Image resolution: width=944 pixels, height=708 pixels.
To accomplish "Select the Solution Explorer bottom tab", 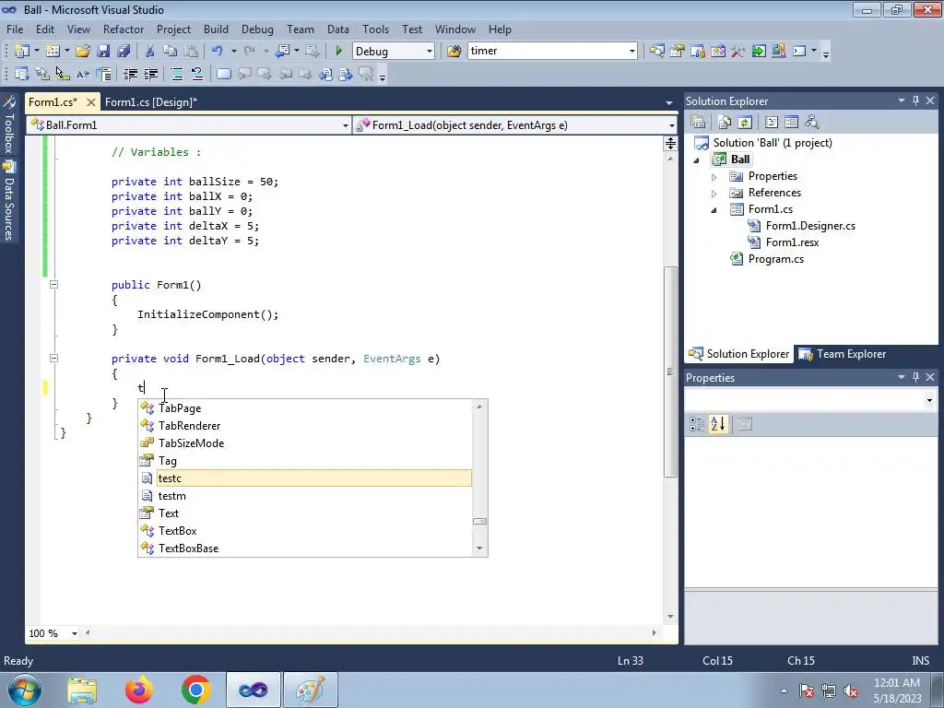I will pyautogui.click(x=738, y=354).
